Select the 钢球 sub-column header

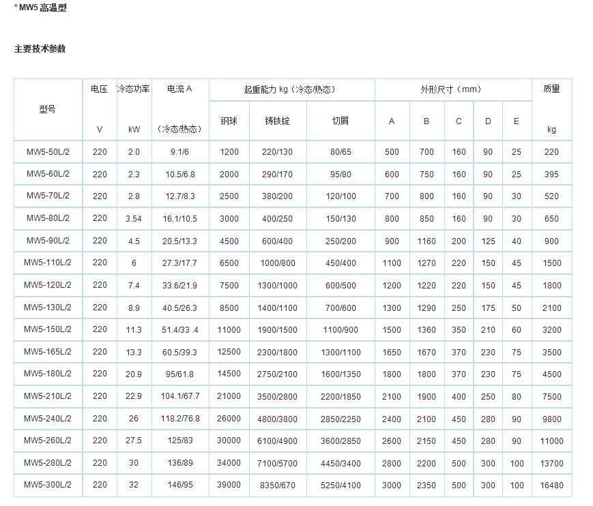point(229,121)
